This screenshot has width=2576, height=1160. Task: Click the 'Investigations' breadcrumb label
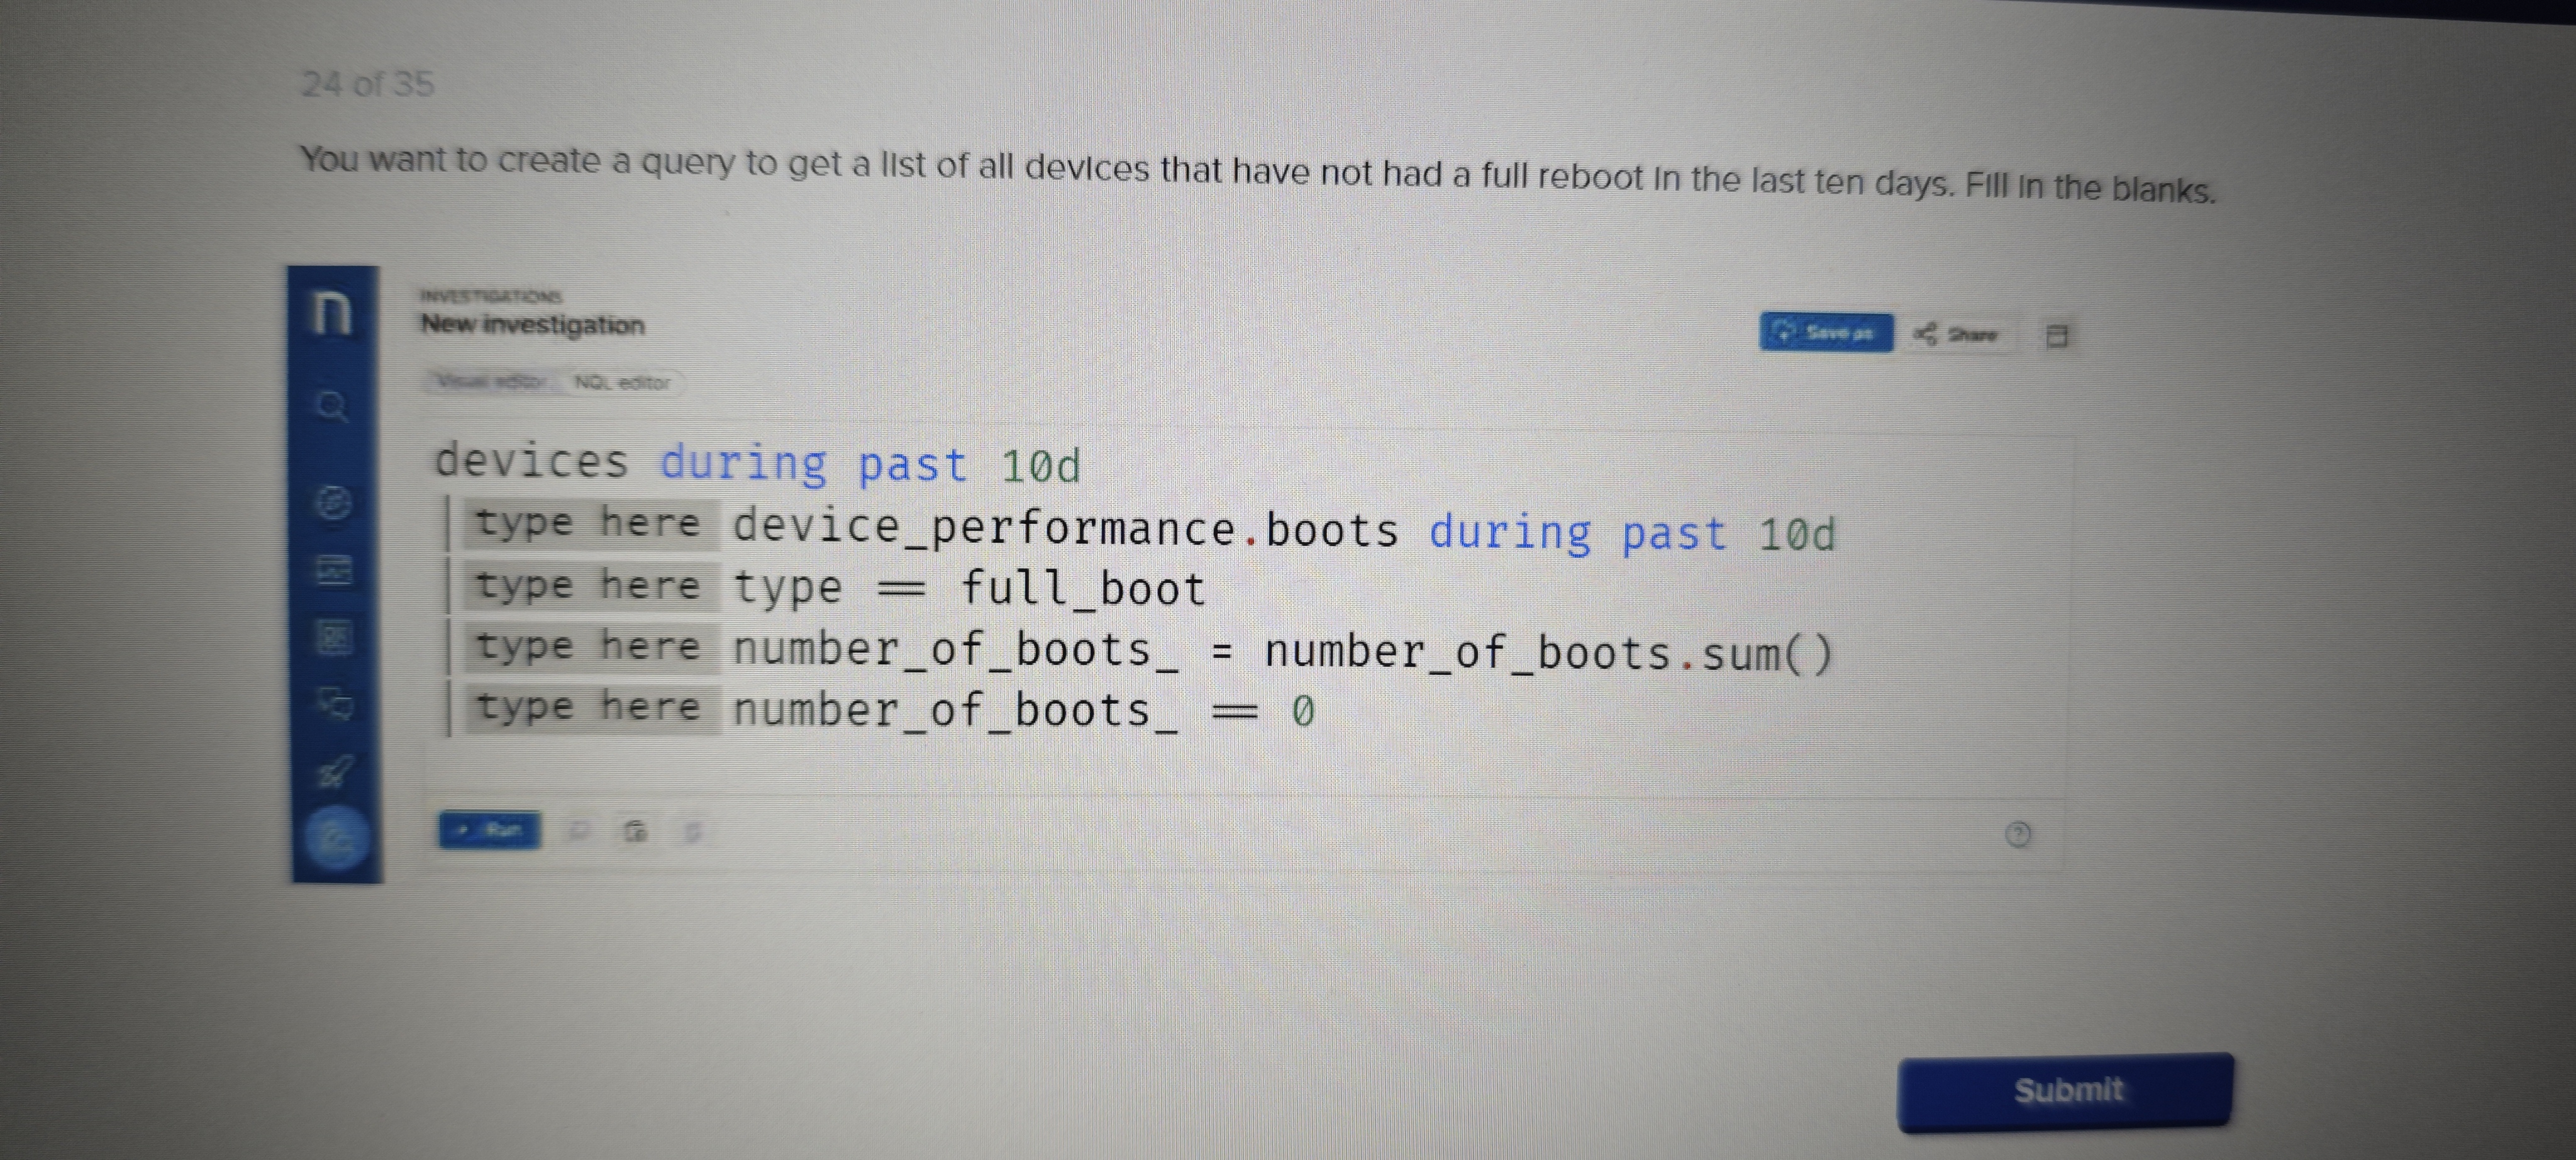[x=491, y=296]
